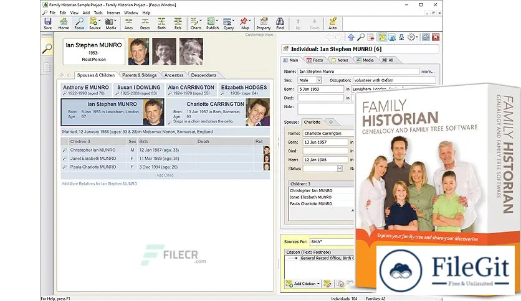
Task: Click the copy citation icon
Action: pos(340,284)
